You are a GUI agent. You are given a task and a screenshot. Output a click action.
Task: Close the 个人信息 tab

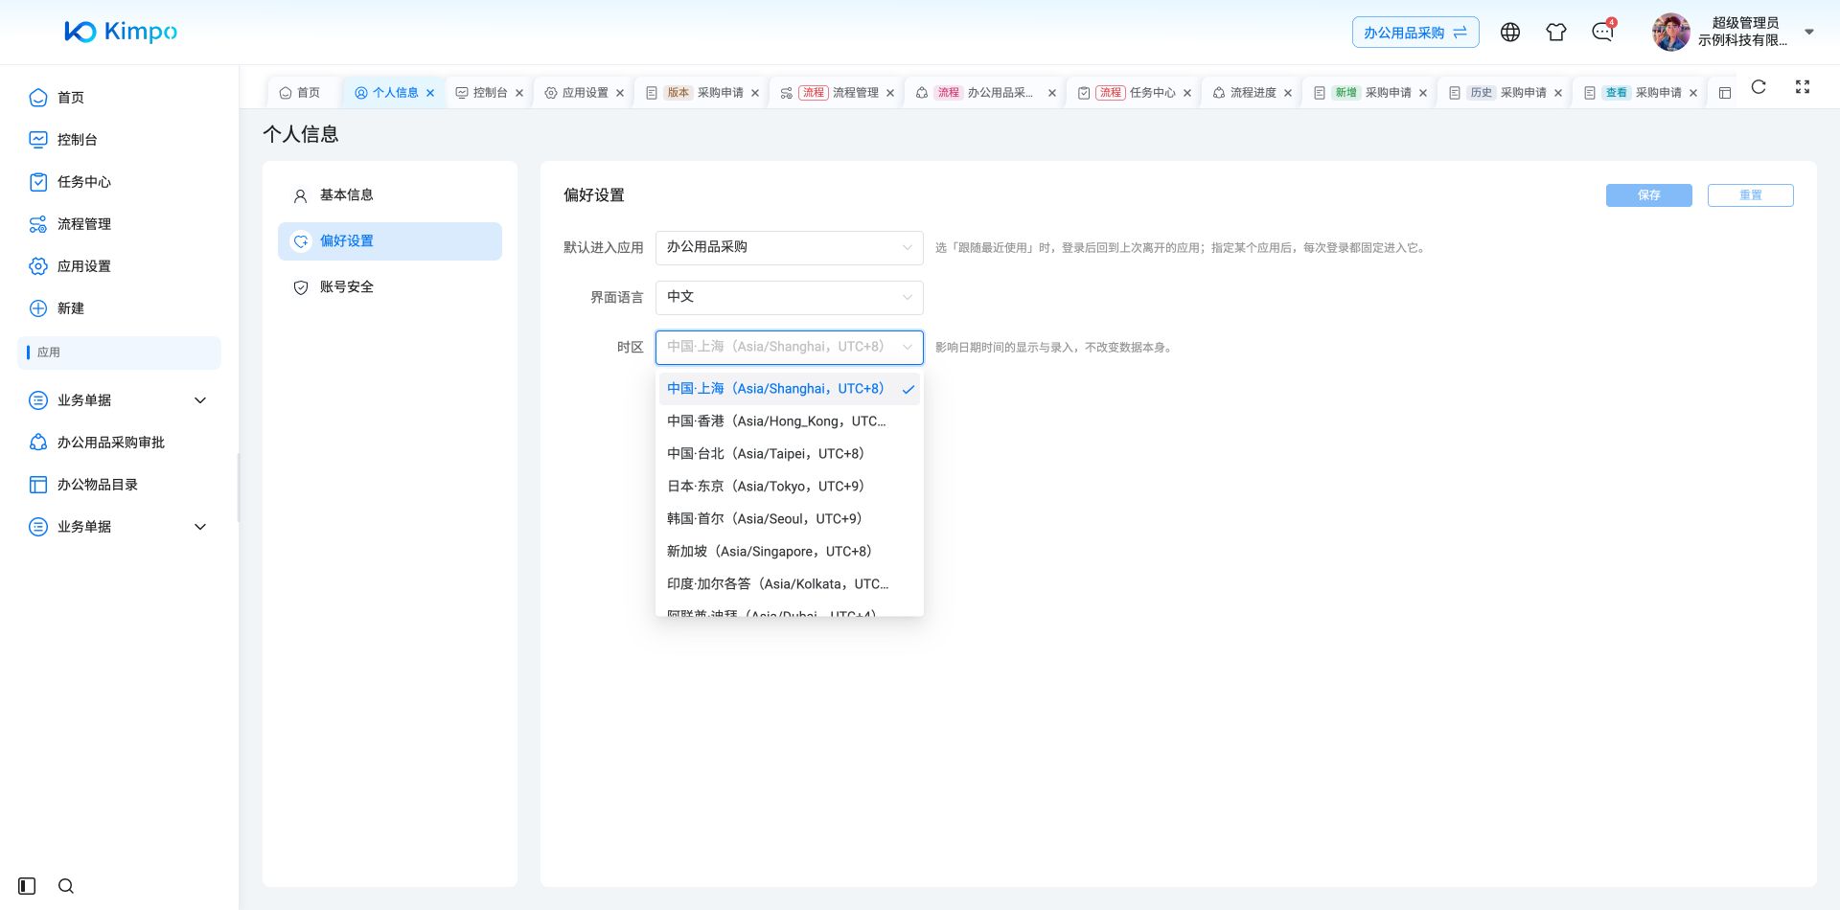(431, 93)
